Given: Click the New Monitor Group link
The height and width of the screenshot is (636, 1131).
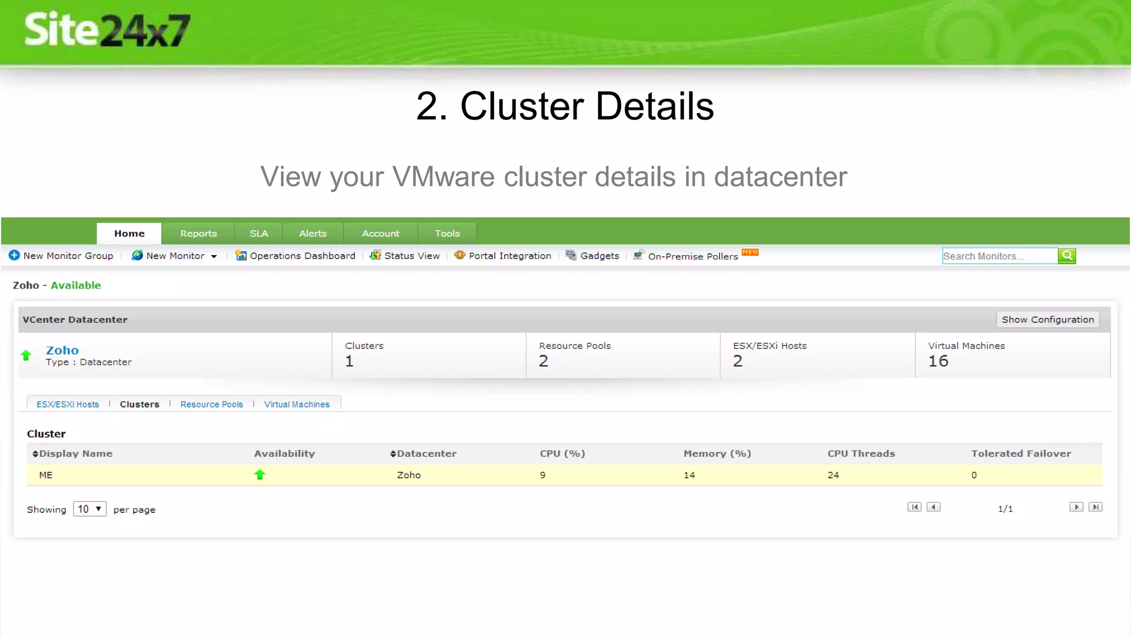Looking at the screenshot, I should coord(68,256).
